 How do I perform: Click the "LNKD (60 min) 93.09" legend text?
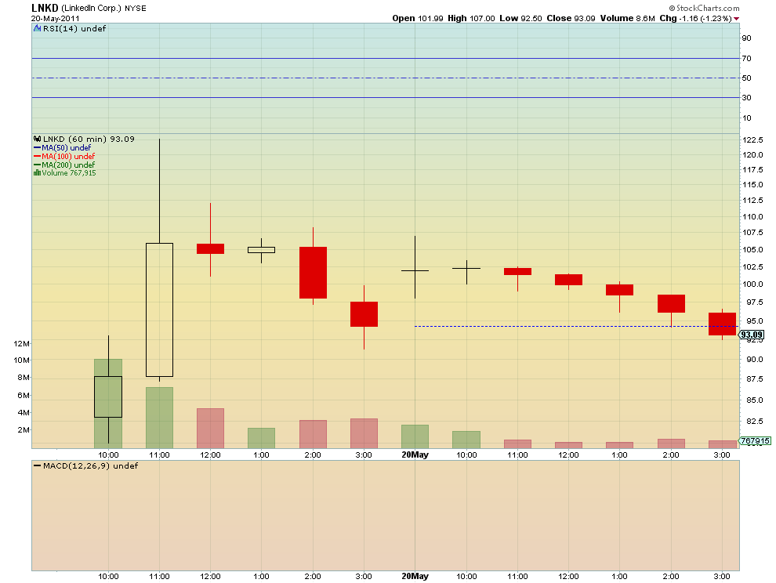89,139
